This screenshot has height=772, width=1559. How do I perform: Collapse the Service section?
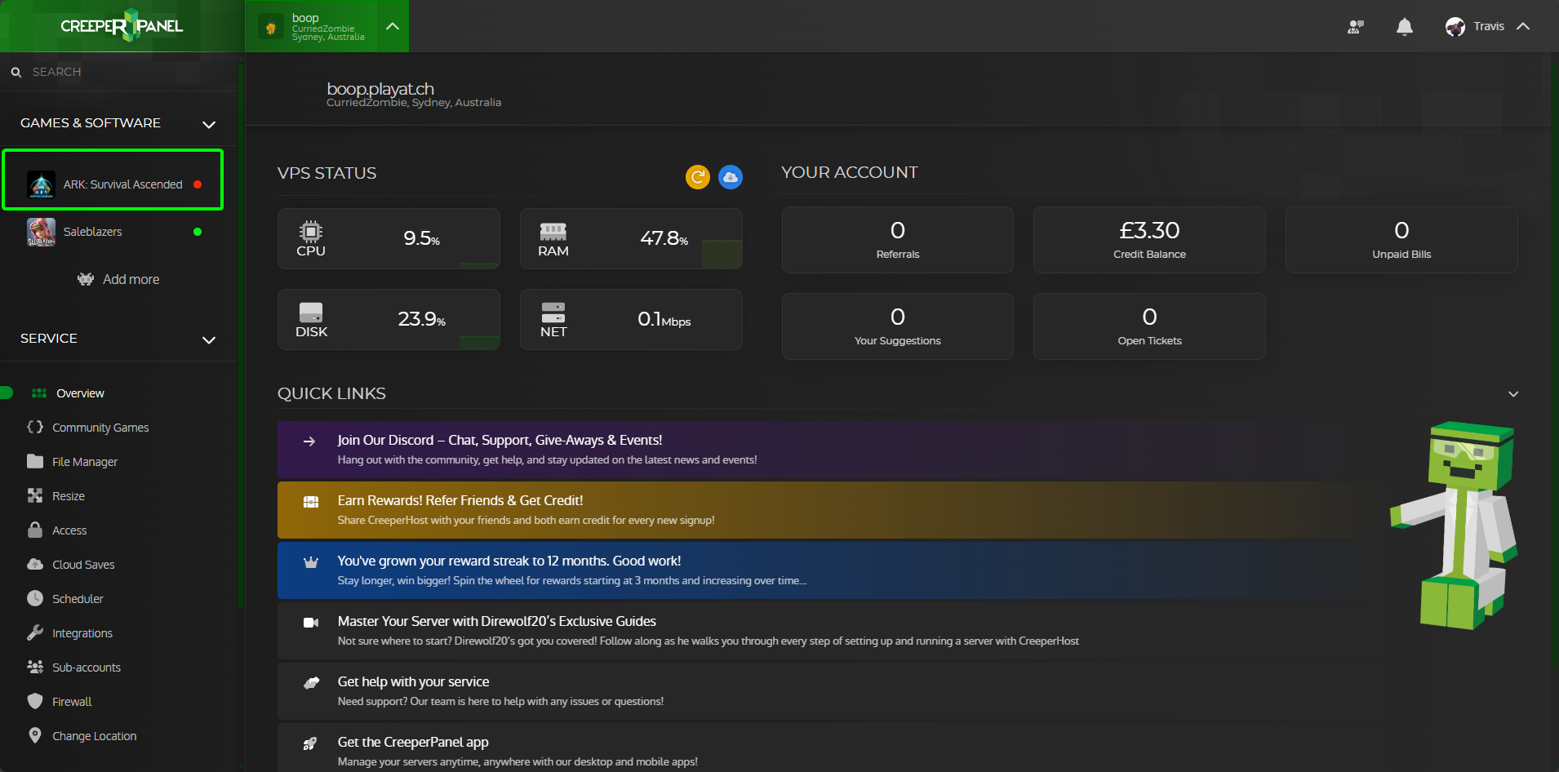pos(208,339)
